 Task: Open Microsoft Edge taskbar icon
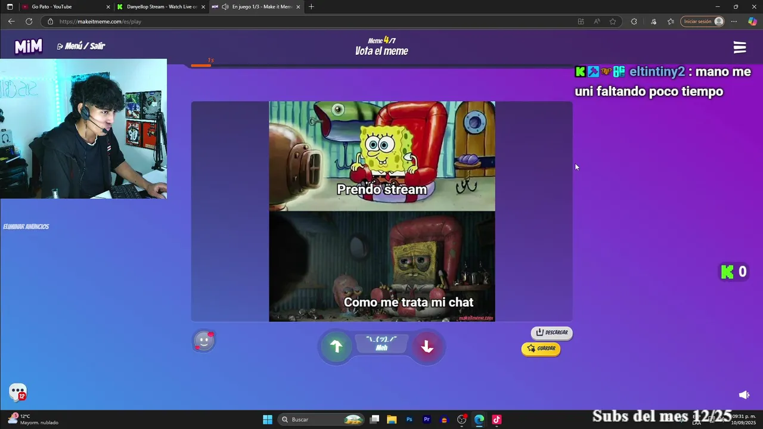(x=479, y=419)
